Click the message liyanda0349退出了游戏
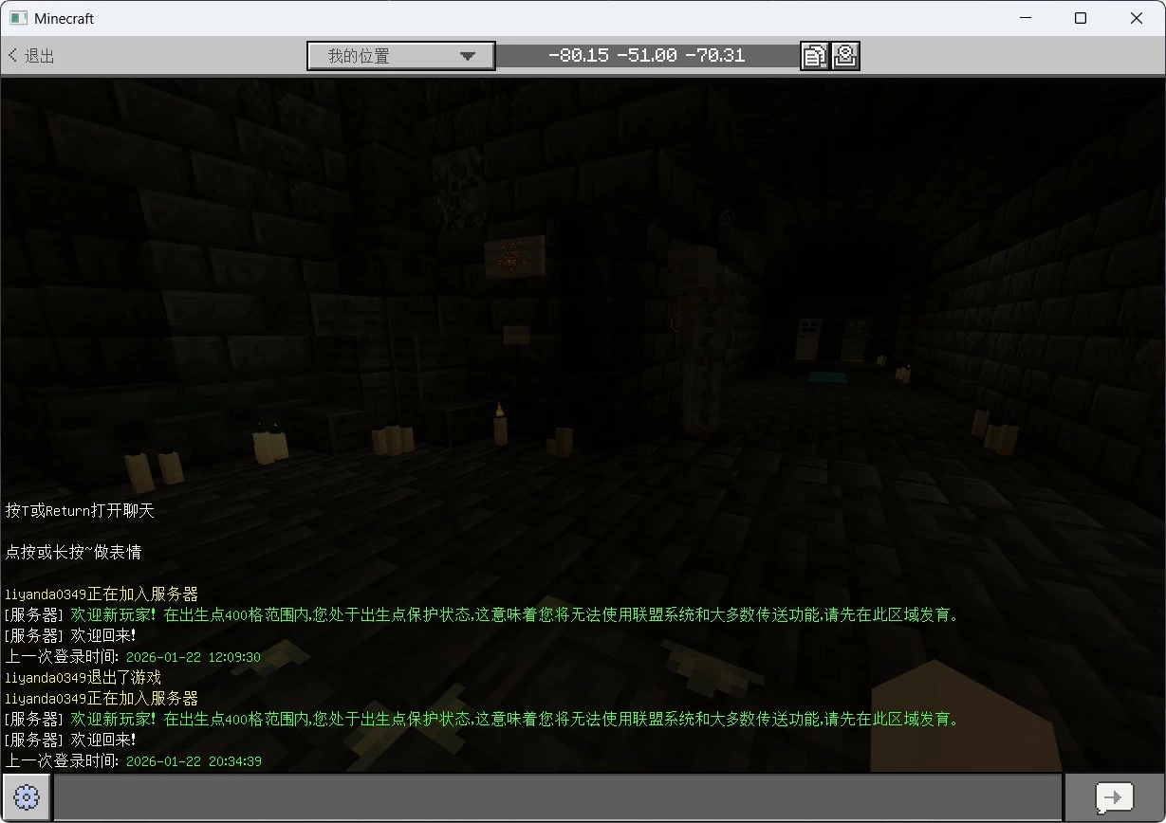 [x=83, y=678]
